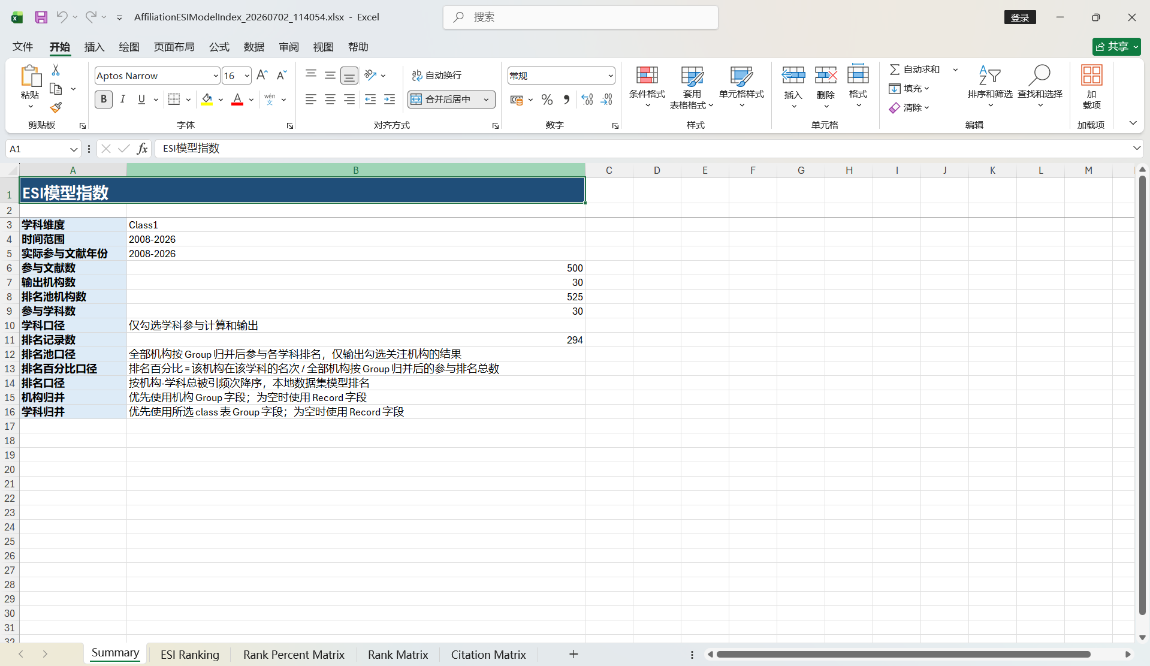1150x666 pixels.
Task: Decrease font size with smaller A icon
Action: coord(281,76)
